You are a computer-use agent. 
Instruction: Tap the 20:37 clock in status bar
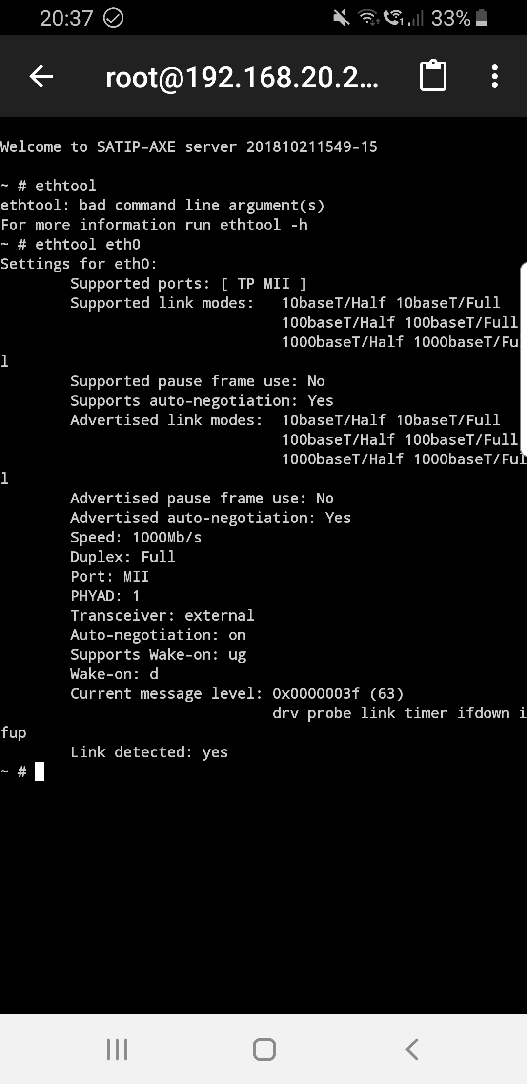66,19
